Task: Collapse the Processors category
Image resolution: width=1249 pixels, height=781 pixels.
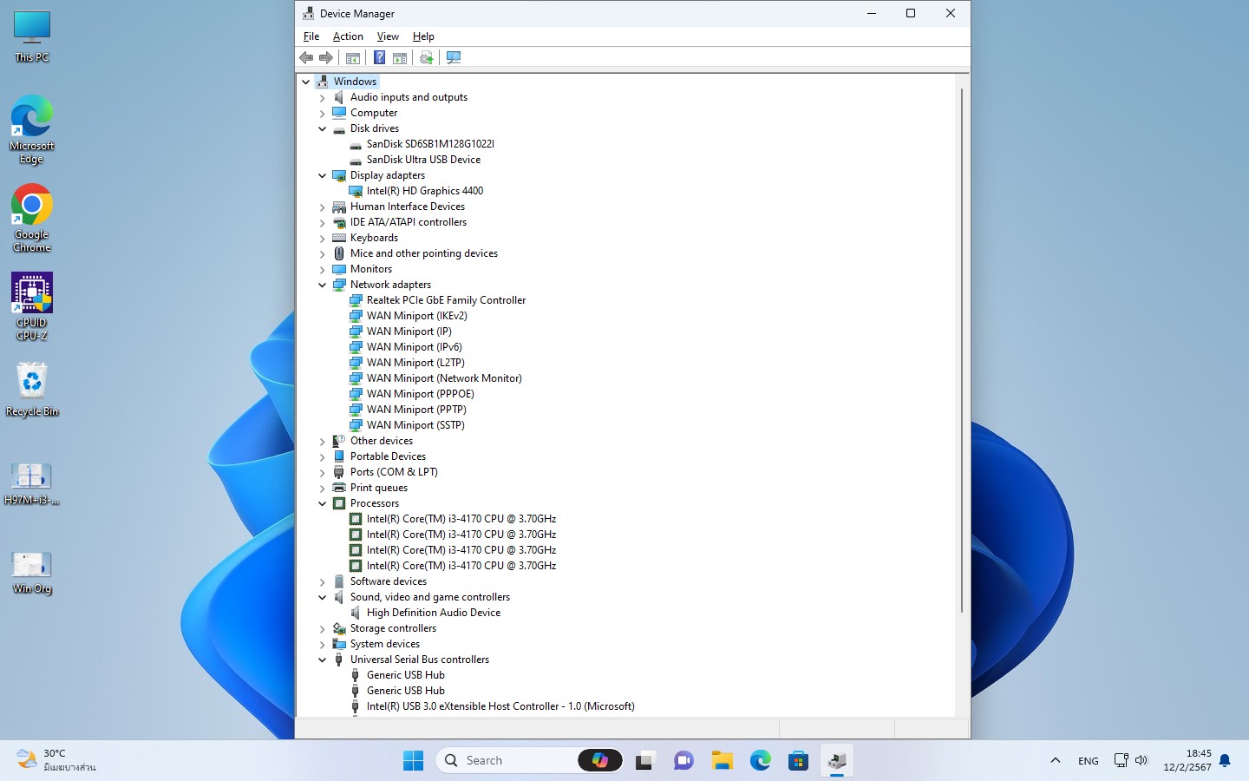Action: [x=323, y=503]
